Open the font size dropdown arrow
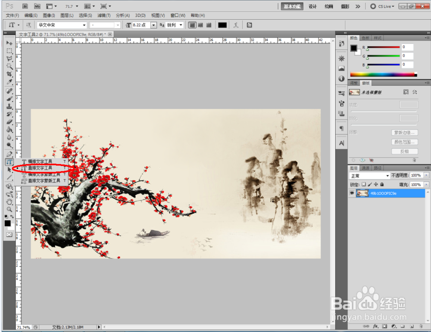Viewport: 431px width, 332px height. [154, 25]
